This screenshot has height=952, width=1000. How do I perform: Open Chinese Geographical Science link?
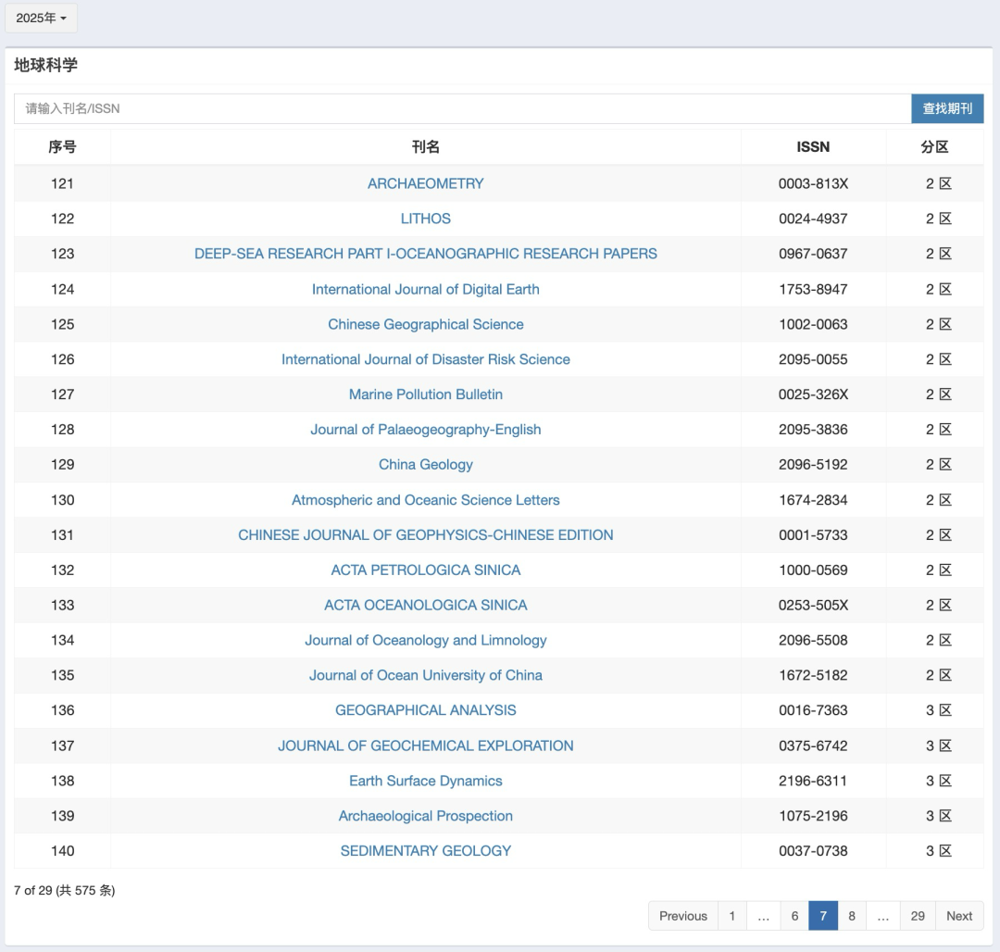425,324
